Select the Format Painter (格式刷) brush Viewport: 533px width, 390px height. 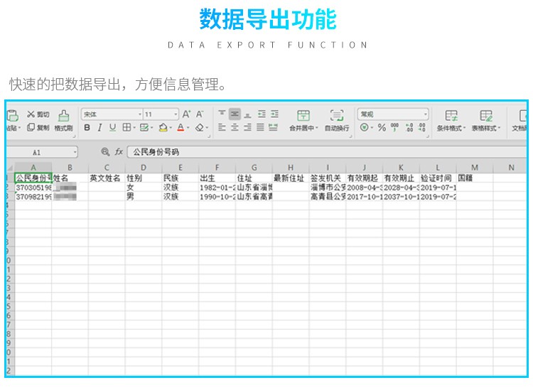[63, 116]
